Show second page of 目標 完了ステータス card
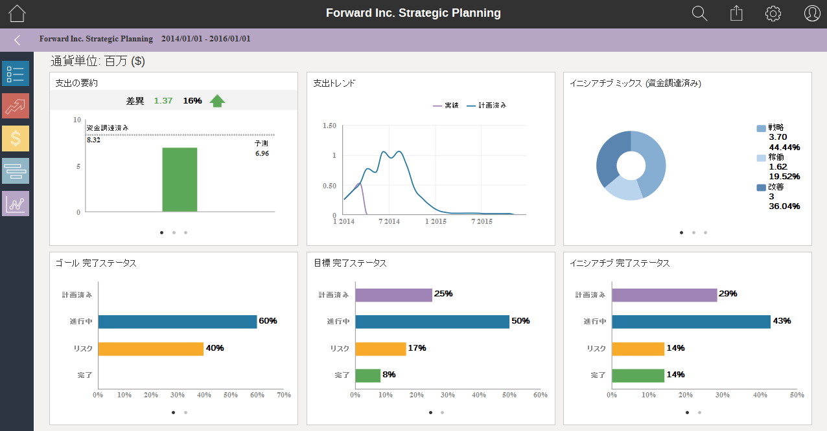 click(x=442, y=412)
